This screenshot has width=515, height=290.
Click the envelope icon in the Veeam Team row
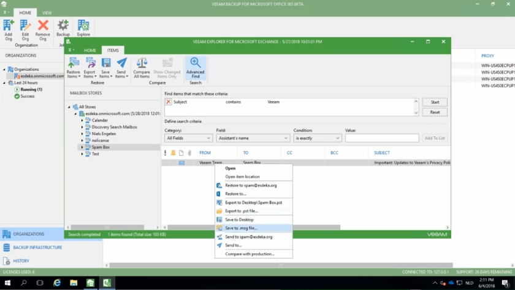(x=181, y=163)
